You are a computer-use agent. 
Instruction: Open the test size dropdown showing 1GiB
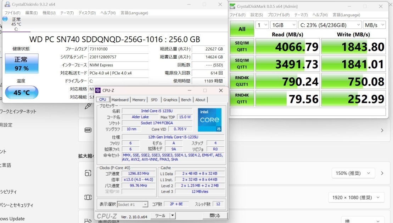tap(284, 25)
